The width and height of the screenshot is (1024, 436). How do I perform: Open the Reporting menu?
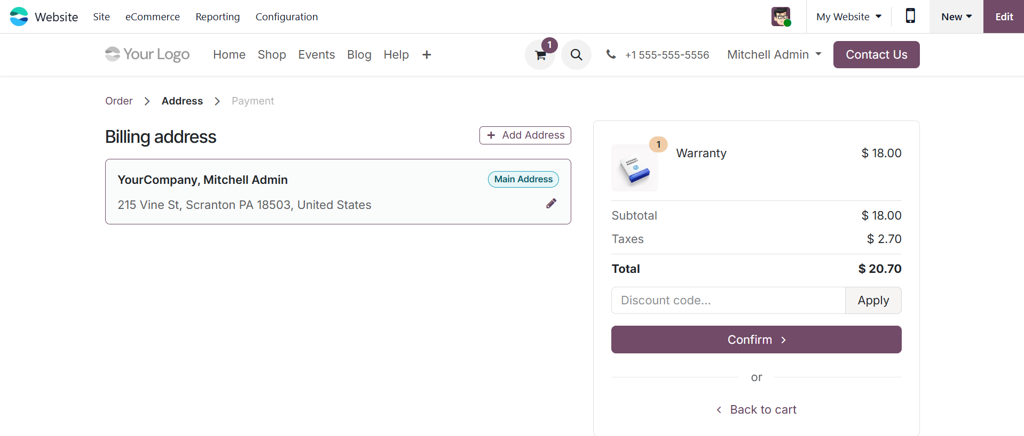click(x=218, y=17)
